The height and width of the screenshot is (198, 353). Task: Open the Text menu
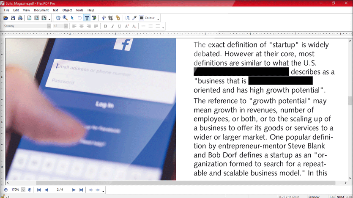tap(55, 10)
